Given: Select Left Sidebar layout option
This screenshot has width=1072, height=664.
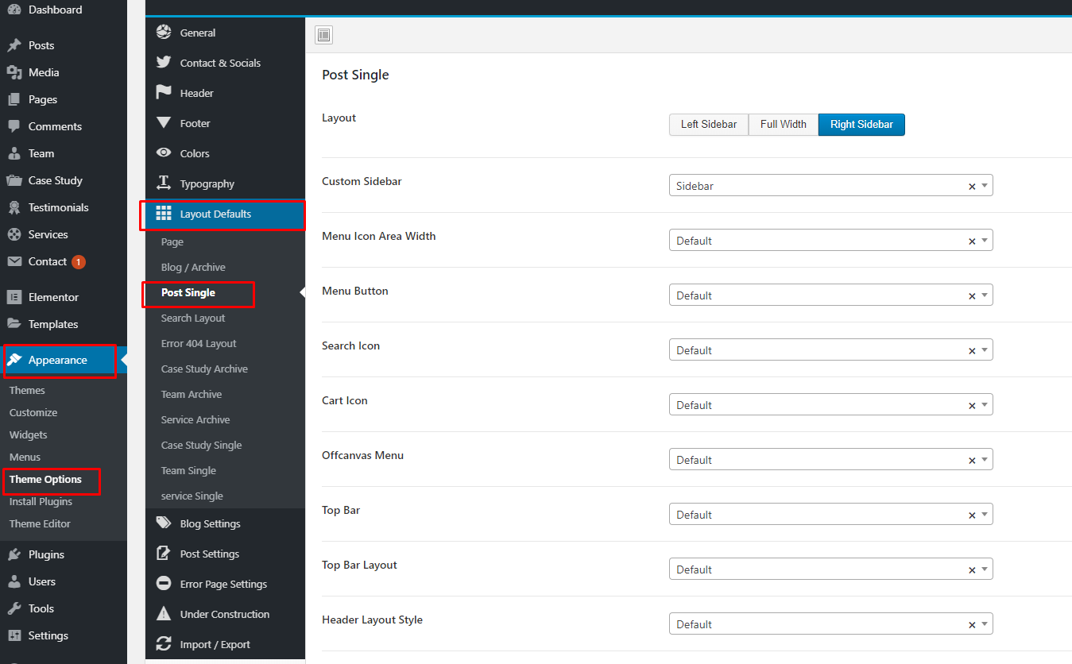Looking at the screenshot, I should (x=709, y=125).
